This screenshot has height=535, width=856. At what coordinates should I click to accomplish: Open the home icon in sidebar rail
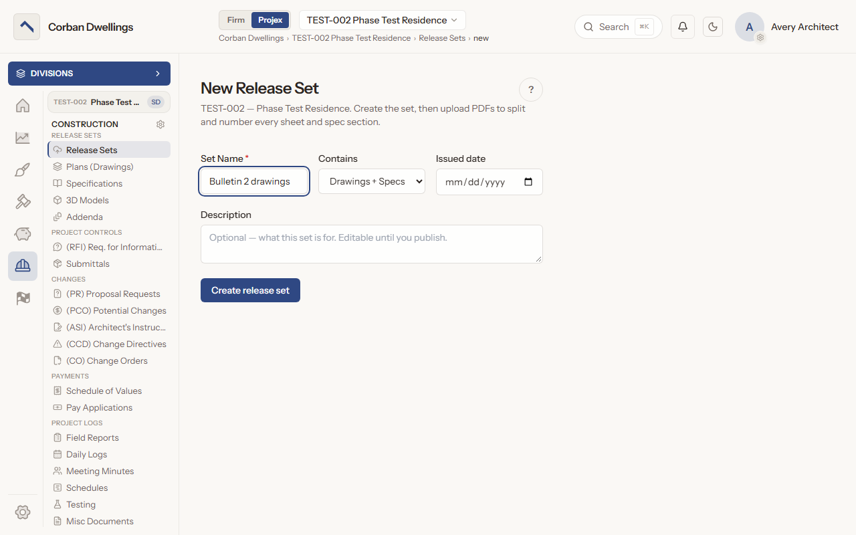(x=23, y=106)
